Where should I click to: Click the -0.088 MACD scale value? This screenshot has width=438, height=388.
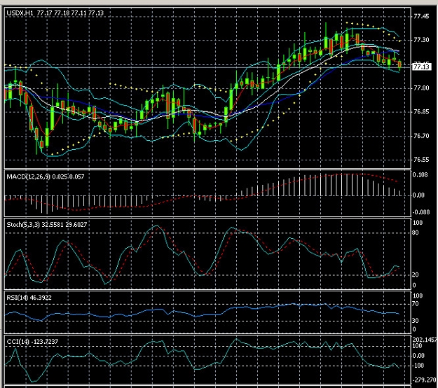coord(421,212)
